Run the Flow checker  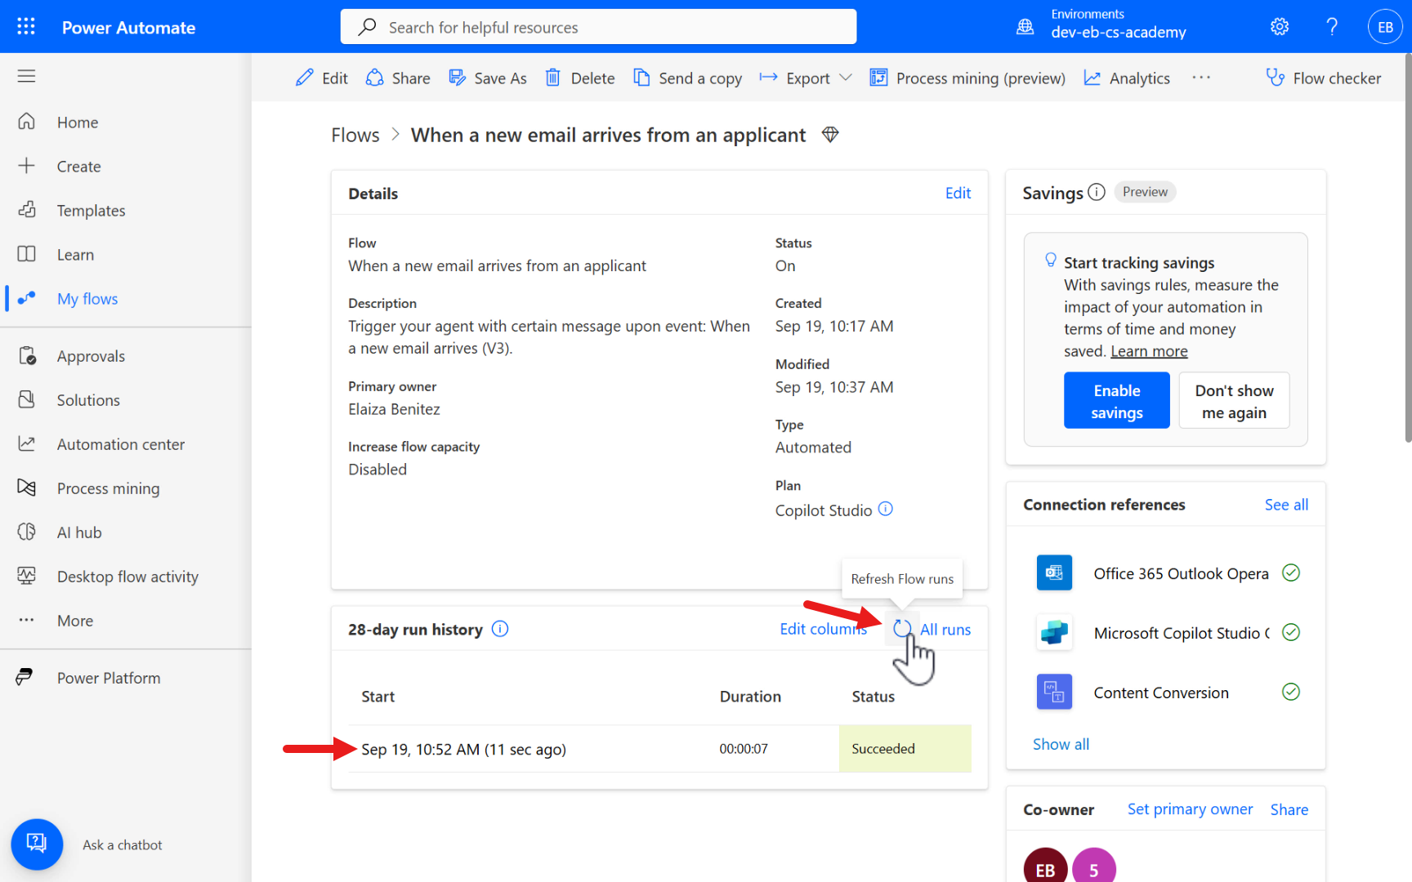coord(1323,78)
